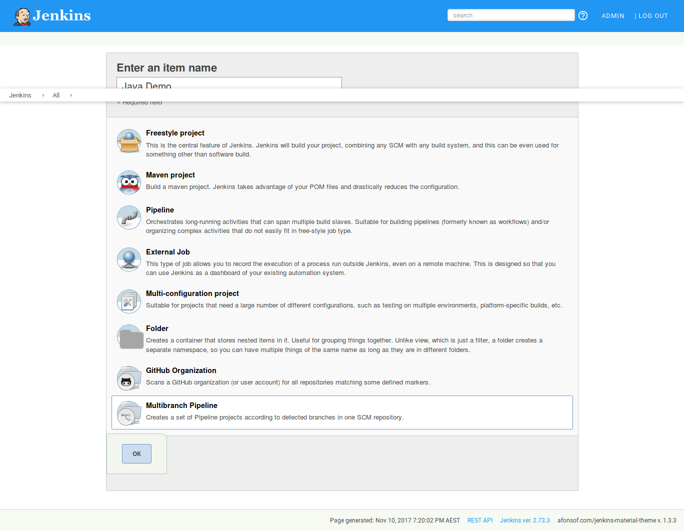Expand the All breadcrumb dropdown arrow
Image resolution: width=684 pixels, height=531 pixels.
click(x=71, y=95)
